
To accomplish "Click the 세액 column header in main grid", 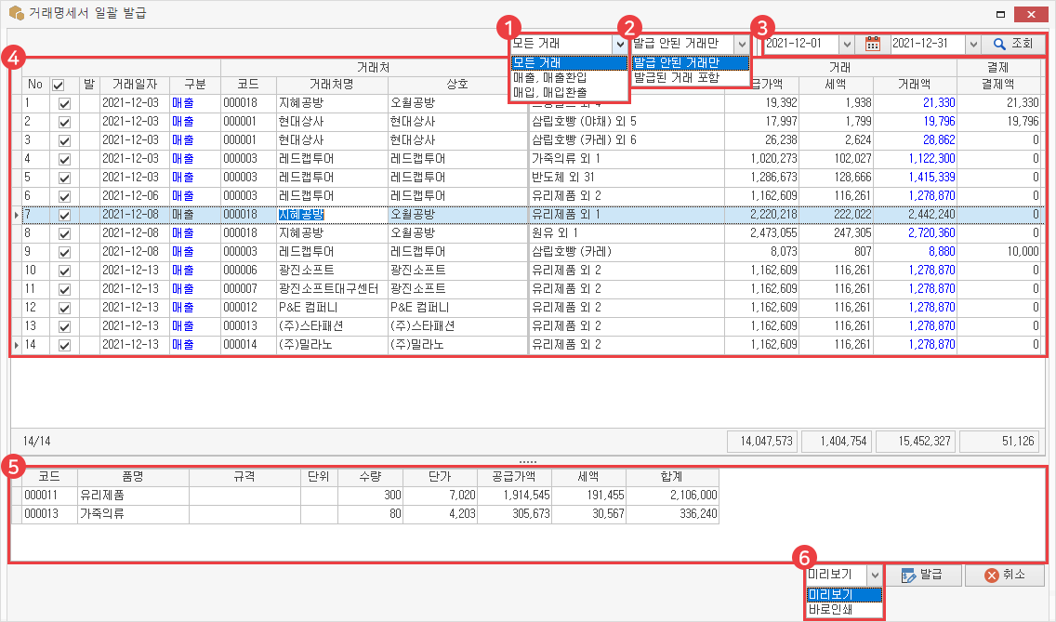I will coord(836,85).
